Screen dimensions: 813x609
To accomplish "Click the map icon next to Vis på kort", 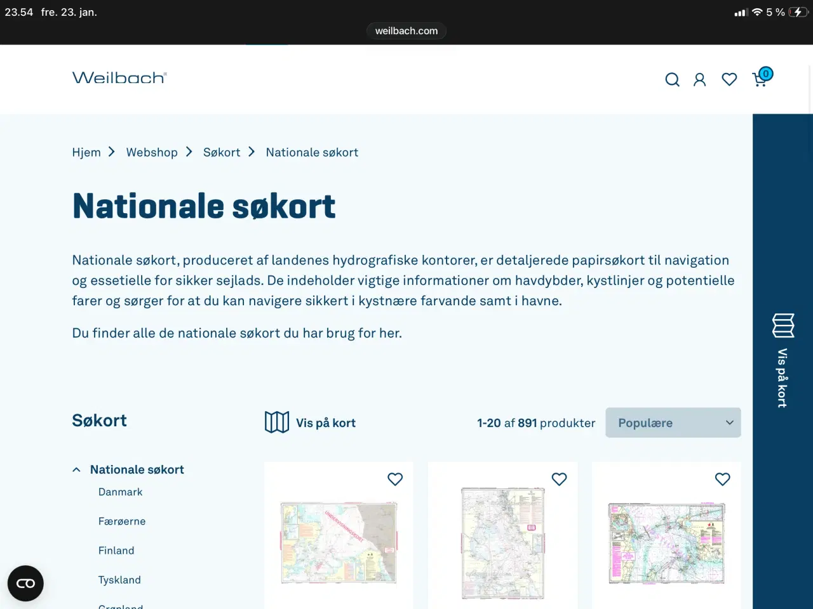I will [x=276, y=422].
